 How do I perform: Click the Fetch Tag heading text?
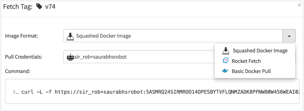17,7
